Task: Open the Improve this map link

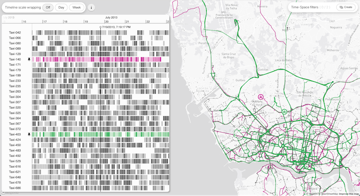Action: (349, 194)
